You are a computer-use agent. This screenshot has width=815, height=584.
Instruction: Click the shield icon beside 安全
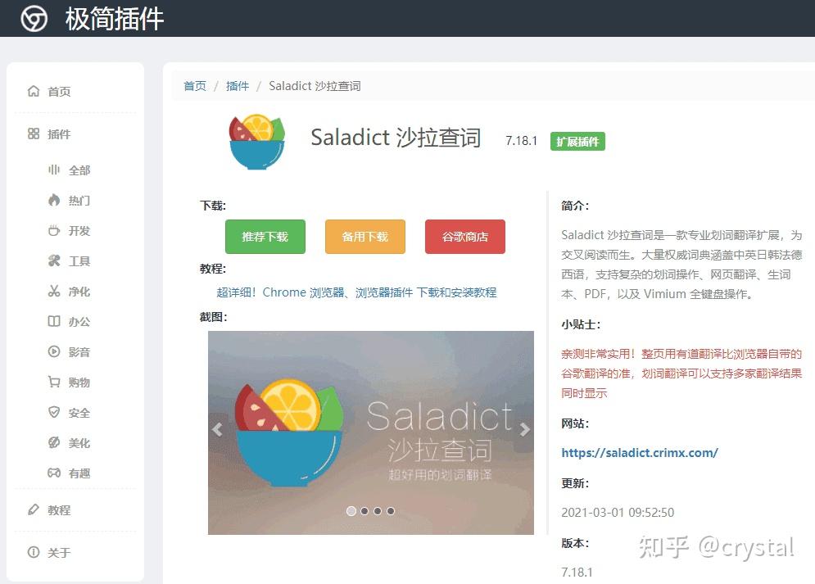click(54, 412)
